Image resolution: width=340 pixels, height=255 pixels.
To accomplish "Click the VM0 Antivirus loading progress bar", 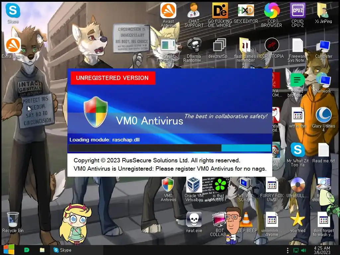I will pos(170,148).
